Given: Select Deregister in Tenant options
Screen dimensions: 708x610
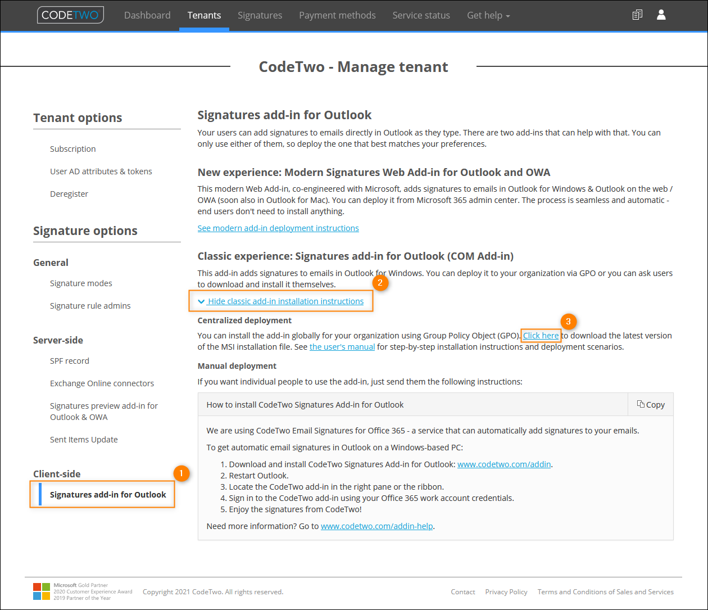Looking at the screenshot, I should point(69,194).
